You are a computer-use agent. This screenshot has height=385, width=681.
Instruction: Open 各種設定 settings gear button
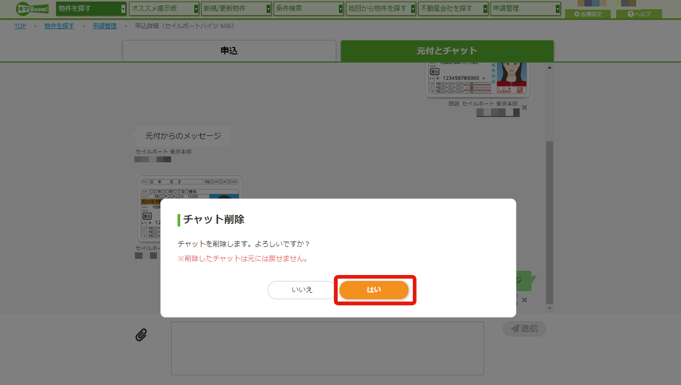(588, 14)
